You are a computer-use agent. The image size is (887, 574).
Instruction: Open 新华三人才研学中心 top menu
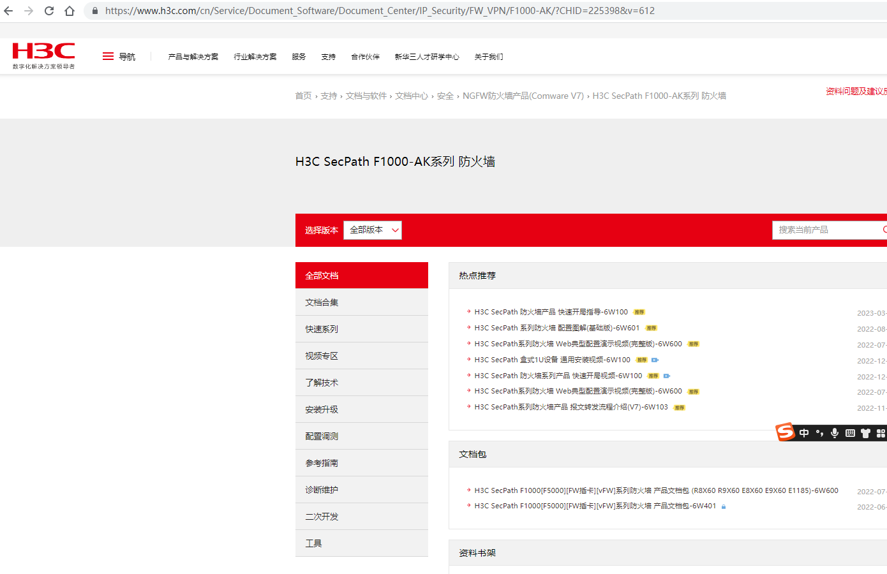point(427,57)
